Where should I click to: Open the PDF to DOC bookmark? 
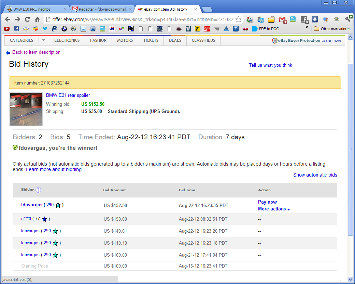point(265,29)
